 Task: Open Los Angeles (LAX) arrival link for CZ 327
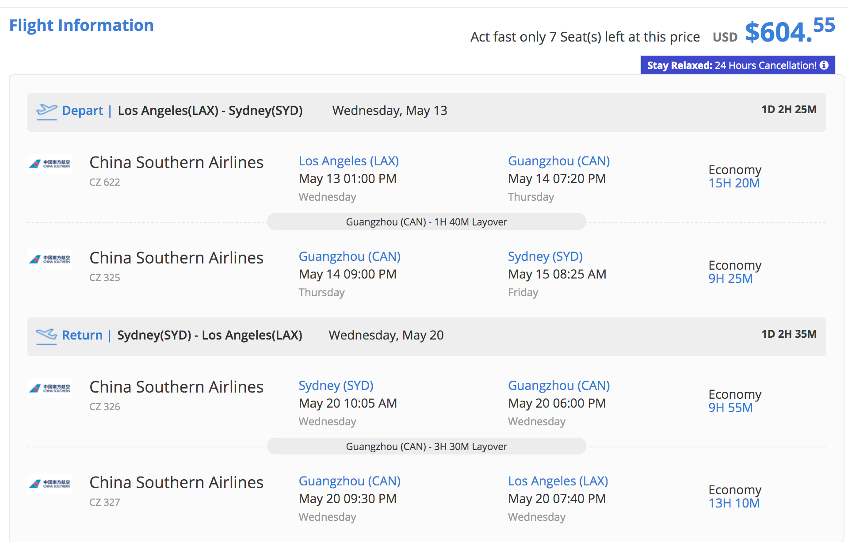558,481
